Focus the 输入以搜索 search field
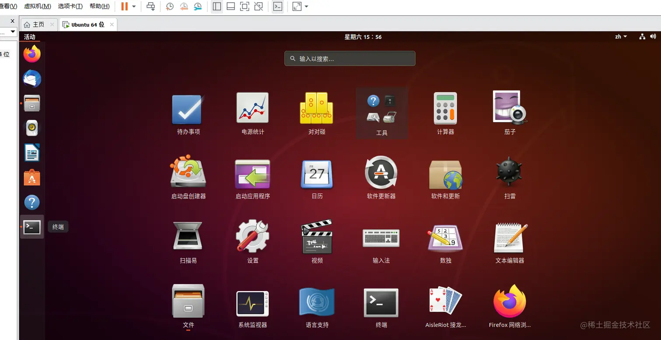 tap(350, 59)
